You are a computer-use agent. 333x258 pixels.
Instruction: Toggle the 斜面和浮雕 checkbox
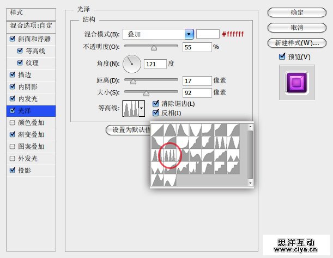(13, 39)
